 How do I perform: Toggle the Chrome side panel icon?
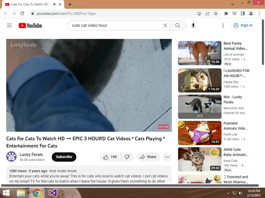tap(243, 13)
